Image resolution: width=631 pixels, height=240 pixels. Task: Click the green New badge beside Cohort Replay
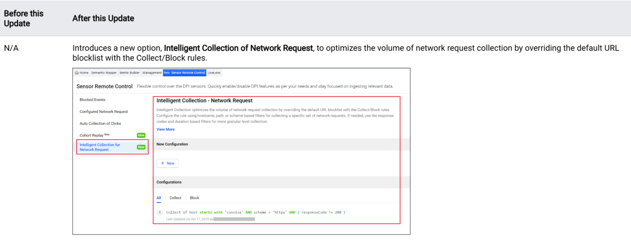[x=141, y=135]
